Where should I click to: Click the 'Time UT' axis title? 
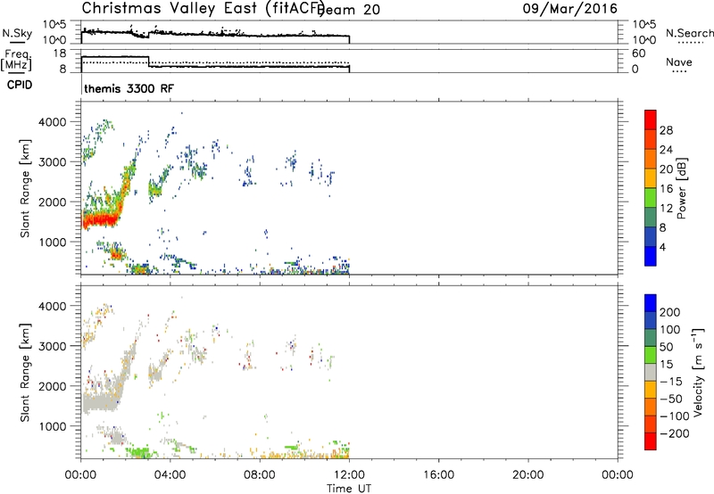click(349, 489)
